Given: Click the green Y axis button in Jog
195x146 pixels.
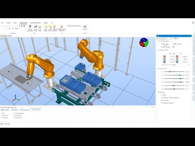Looking at the screenshot, I should point(165,59).
